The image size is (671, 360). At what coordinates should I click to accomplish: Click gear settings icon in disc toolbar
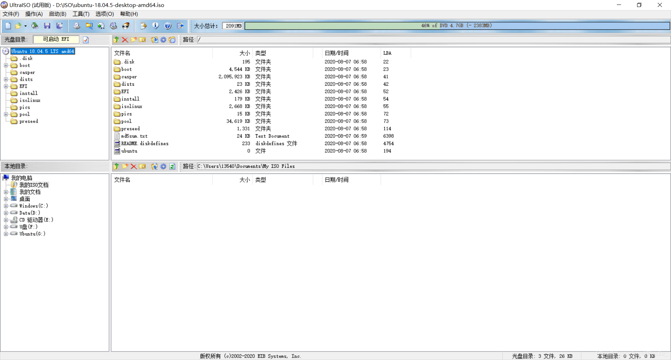(163, 40)
